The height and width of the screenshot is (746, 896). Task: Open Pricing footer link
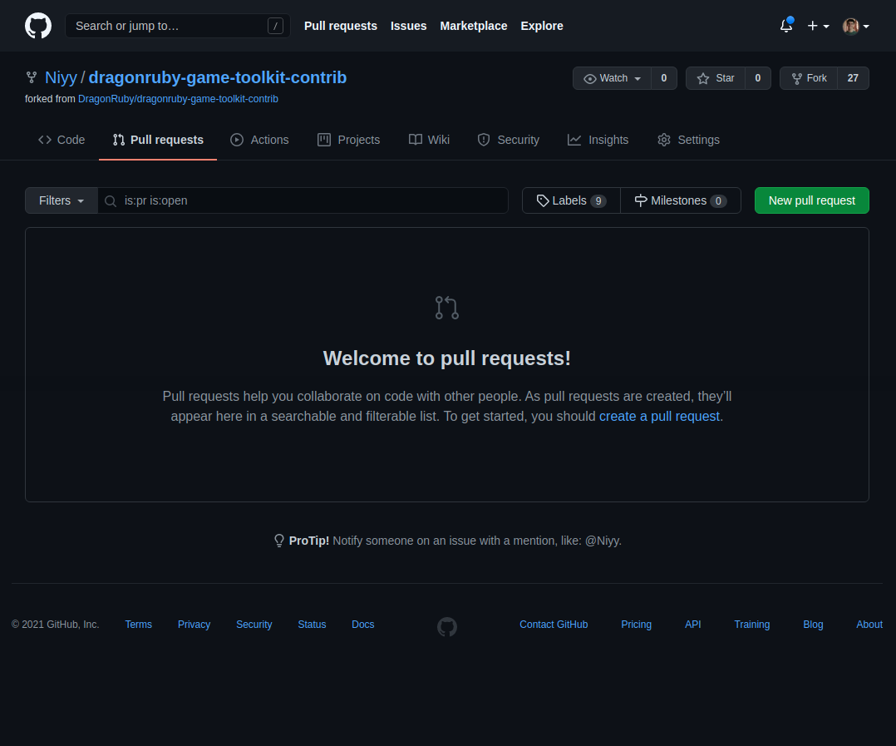tap(636, 625)
